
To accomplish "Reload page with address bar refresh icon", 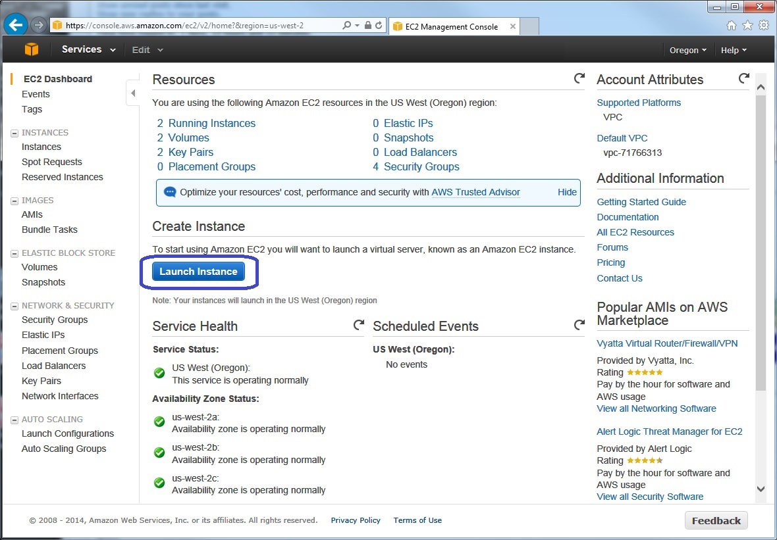I will click(x=379, y=25).
